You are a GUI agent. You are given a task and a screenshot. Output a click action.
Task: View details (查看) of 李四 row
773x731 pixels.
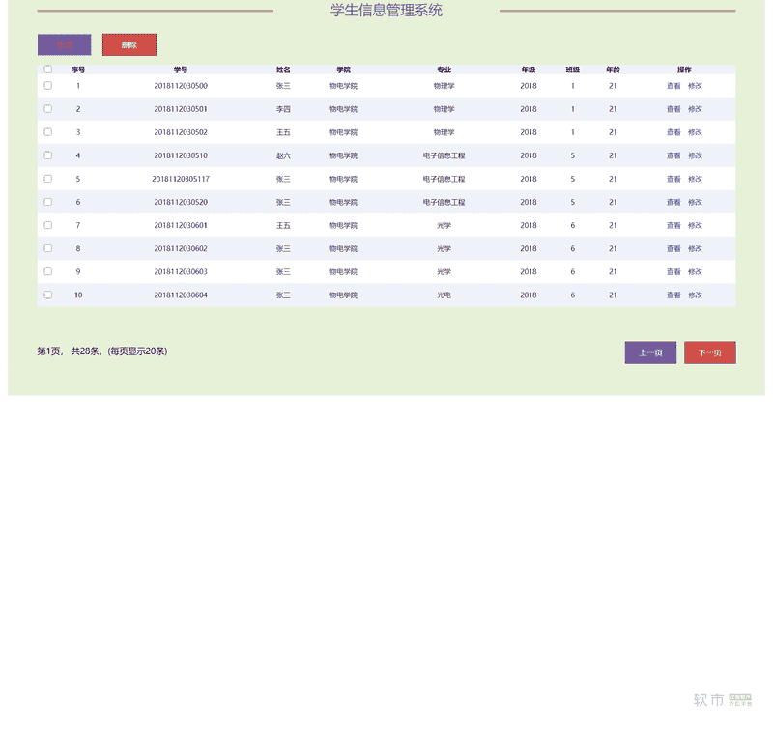[x=673, y=109]
